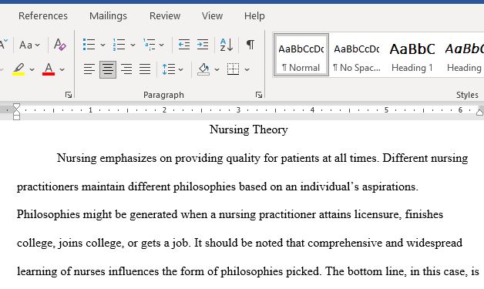This screenshot has width=484, height=289.
Task: Click the word 'licensure' in the document
Action: [x=378, y=214]
